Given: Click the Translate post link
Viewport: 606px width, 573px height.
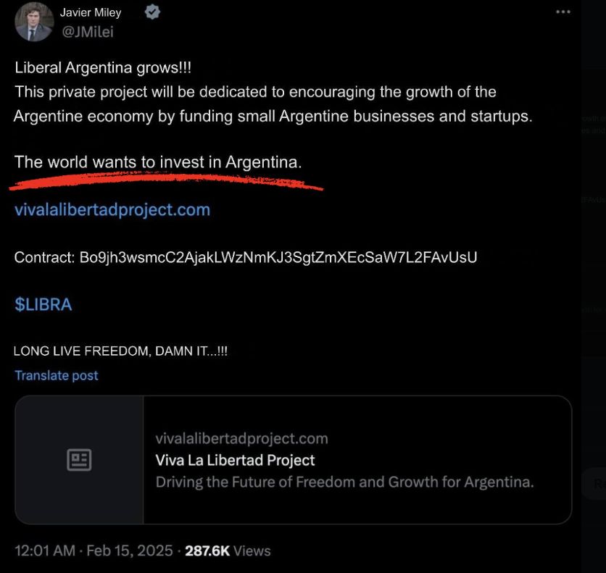Looking at the screenshot, I should [x=57, y=375].
